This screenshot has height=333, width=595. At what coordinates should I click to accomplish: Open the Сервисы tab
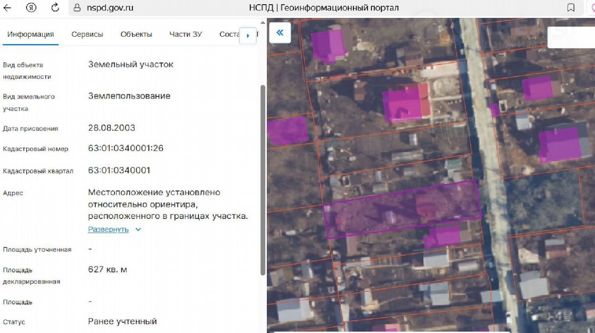87,34
